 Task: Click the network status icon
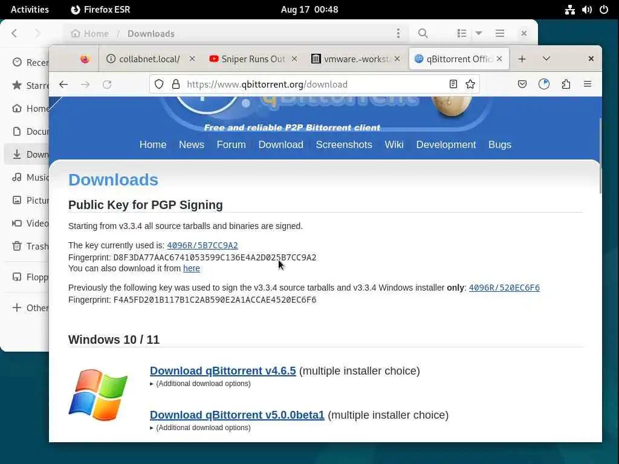[569, 10]
